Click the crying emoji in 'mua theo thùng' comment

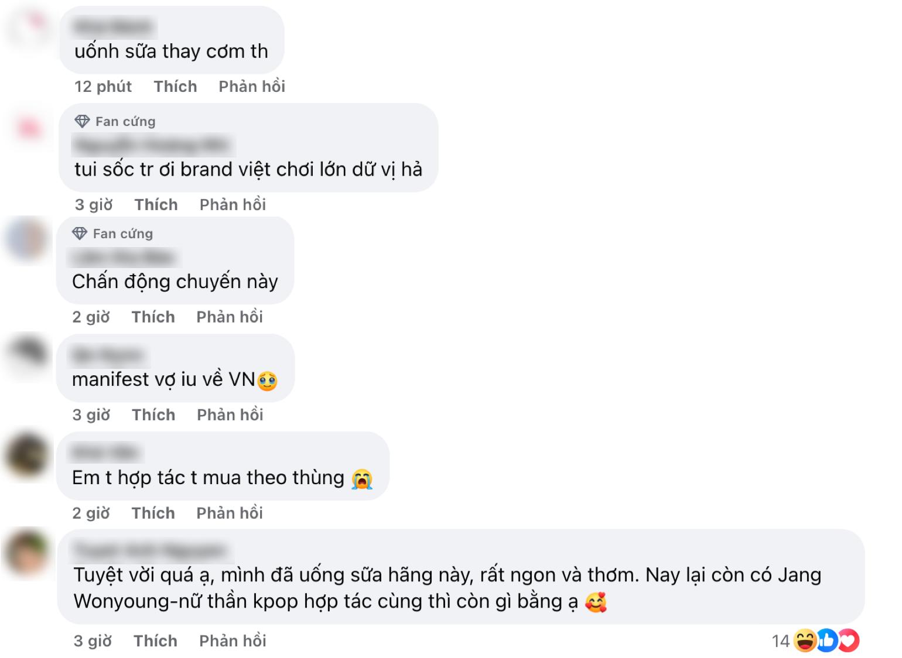(x=363, y=478)
